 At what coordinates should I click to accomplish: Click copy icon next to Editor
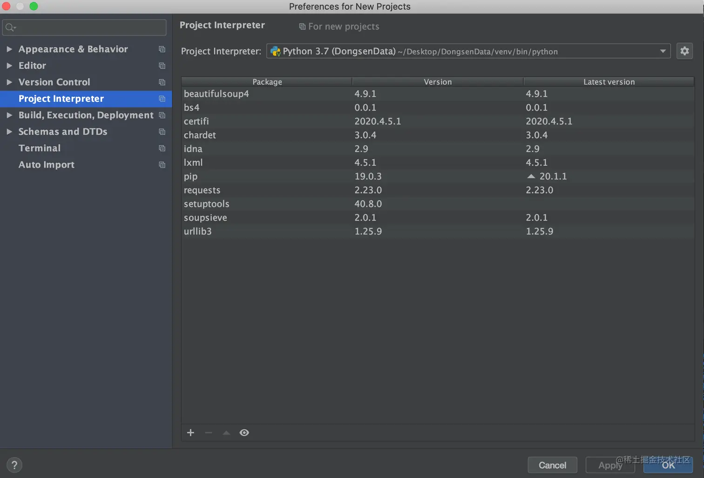(162, 66)
